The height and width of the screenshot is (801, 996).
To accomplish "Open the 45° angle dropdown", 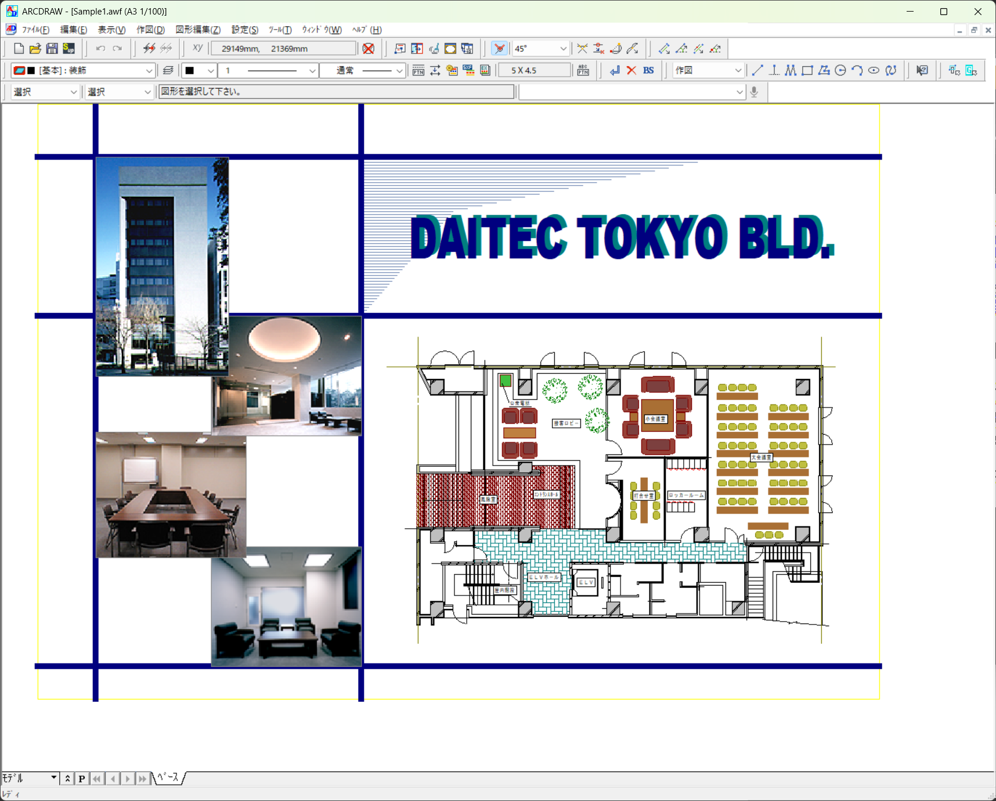I will pyautogui.click(x=562, y=49).
